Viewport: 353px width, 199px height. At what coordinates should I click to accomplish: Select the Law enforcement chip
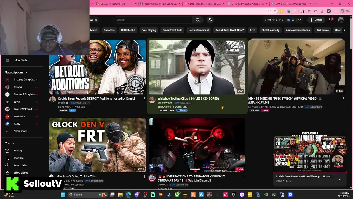click(x=199, y=30)
